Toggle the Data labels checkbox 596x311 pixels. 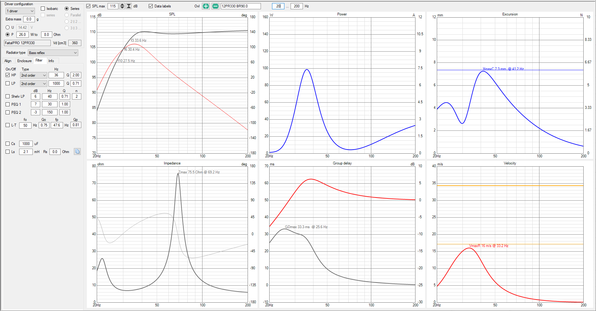coord(151,6)
